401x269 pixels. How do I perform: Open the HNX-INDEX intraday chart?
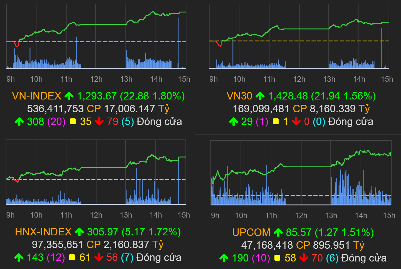[96, 172]
